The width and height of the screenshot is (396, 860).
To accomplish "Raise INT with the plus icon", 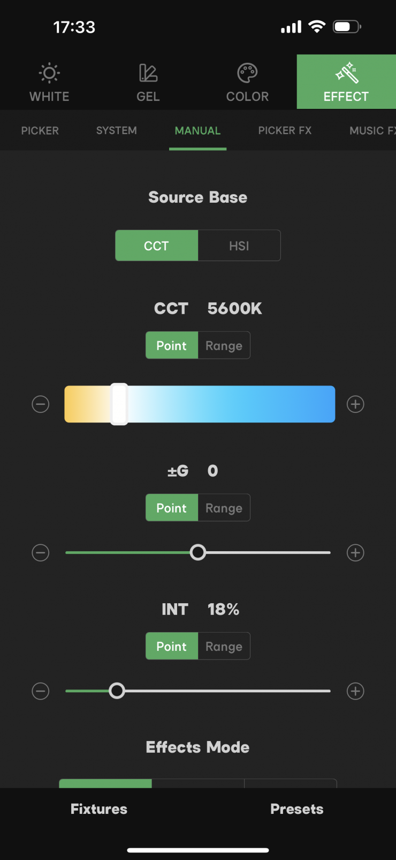I will pyautogui.click(x=355, y=691).
